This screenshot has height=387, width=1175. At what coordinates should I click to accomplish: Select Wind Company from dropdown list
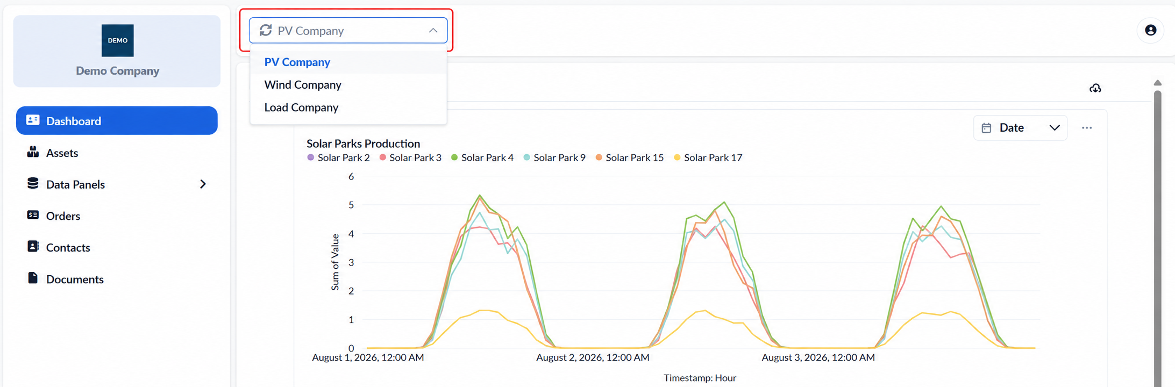click(x=348, y=85)
